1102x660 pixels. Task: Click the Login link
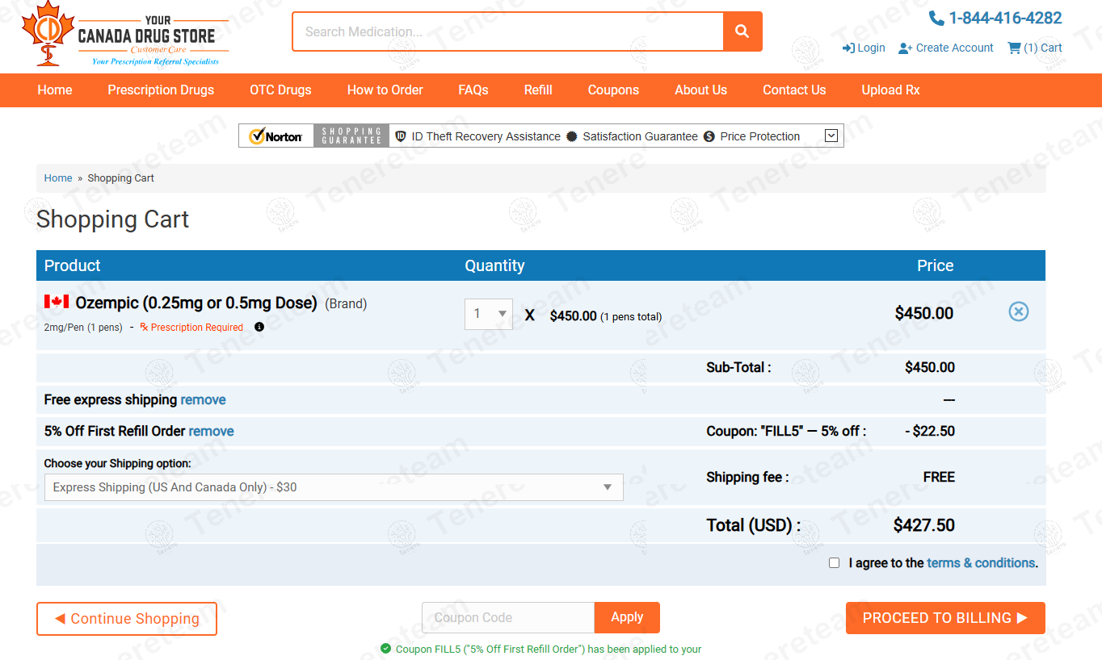click(864, 48)
